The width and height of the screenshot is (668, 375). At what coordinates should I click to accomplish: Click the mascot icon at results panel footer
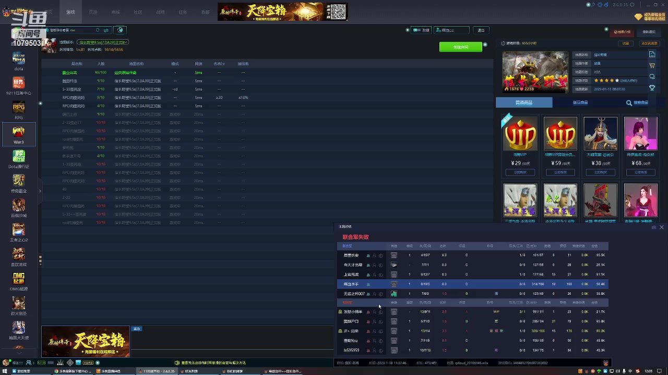coord(605,363)
